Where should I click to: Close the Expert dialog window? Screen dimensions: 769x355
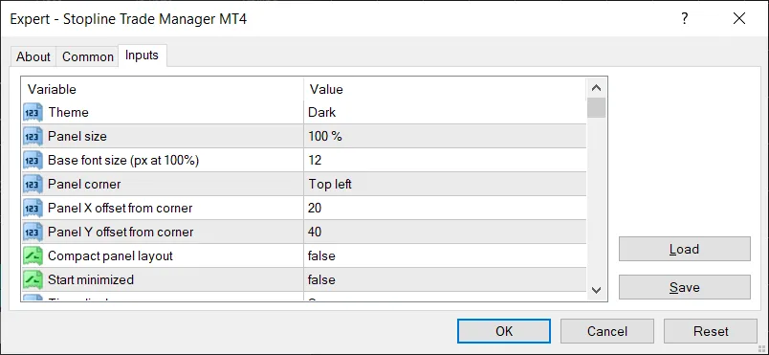(x=739, y=18)
